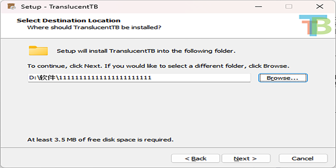Open the Browse folder dialog
The width and height of the screenshot is (336, 168).
(x=283, y=78)
